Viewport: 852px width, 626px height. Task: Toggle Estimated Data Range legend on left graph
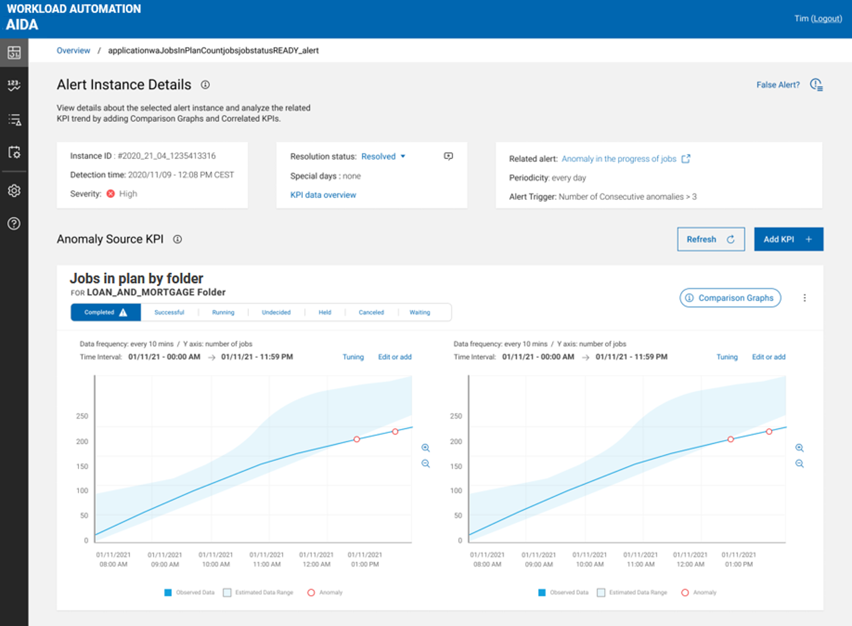click(227, 593)
